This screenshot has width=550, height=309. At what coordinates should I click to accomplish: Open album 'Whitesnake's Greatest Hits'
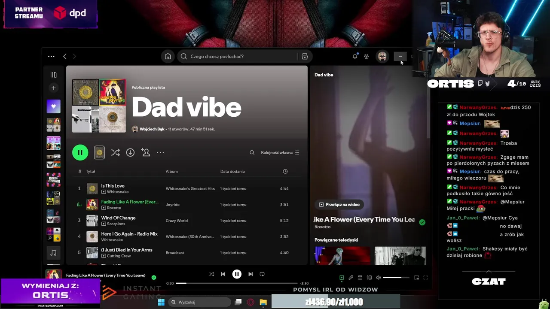pos(190,188)
